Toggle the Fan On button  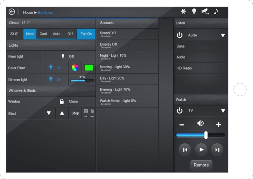click(x=86, y=34)
